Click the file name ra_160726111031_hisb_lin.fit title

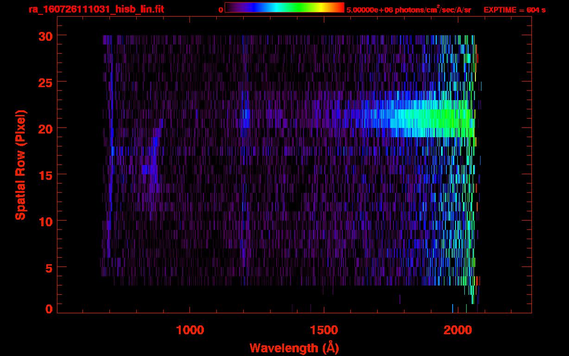pos(96,9)
